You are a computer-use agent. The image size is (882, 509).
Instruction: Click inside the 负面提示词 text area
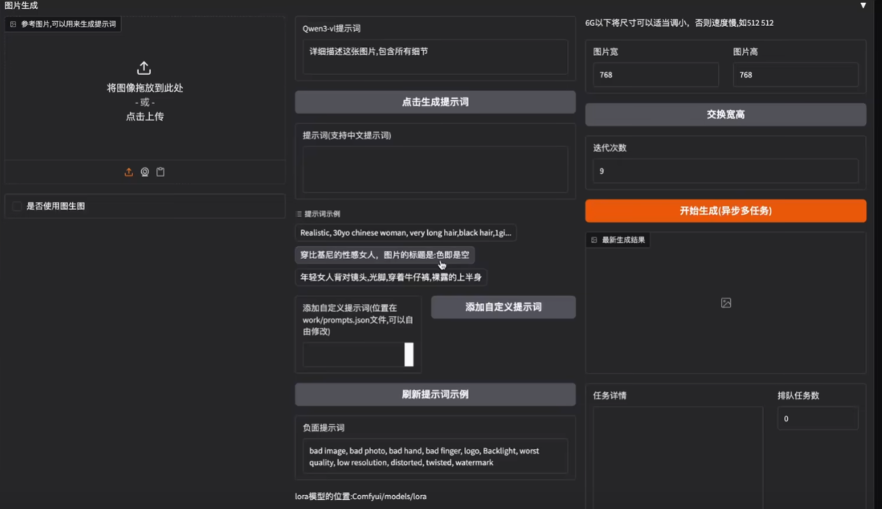(x=435, y=456)
